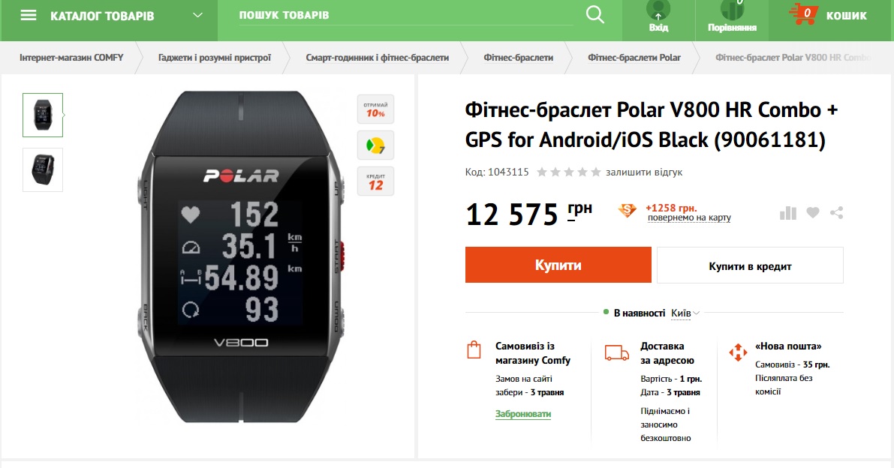
Task: Click Купити в кредит button
Action: [x=750, y=265]
